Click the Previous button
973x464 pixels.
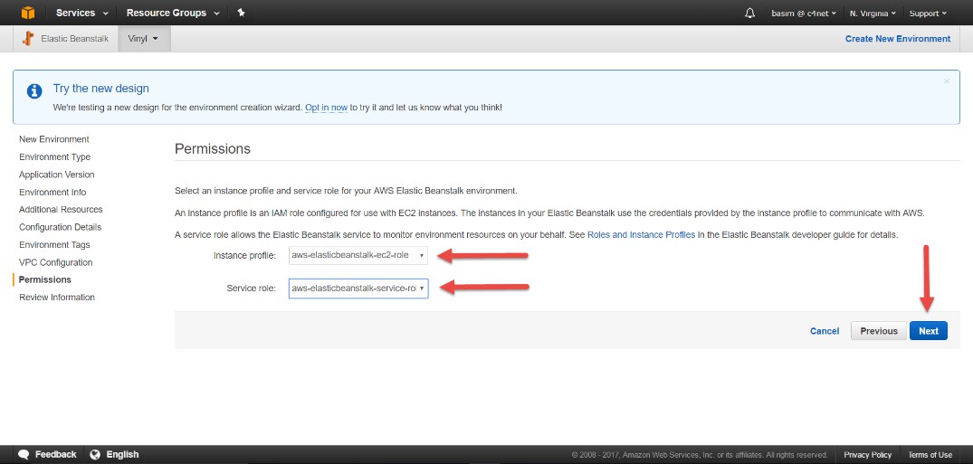(878, 331)
